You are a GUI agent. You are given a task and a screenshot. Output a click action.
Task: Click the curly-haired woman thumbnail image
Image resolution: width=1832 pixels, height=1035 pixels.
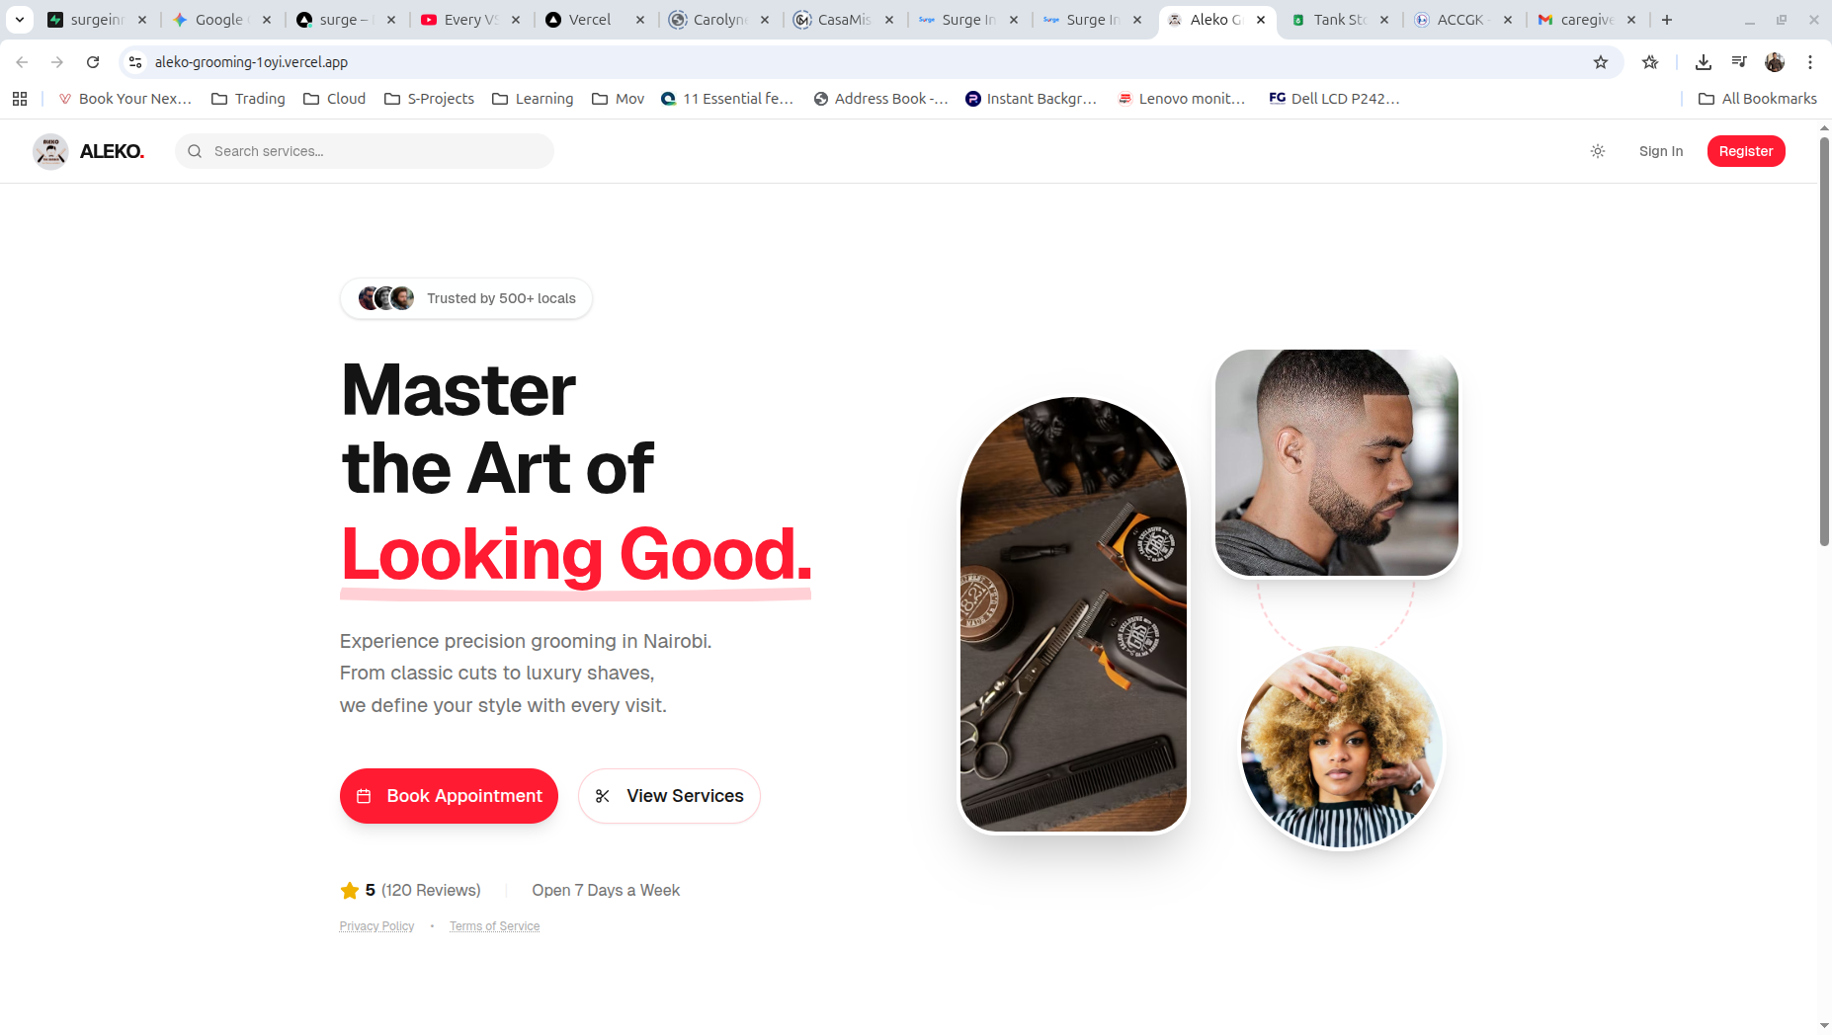[1341, 748]
